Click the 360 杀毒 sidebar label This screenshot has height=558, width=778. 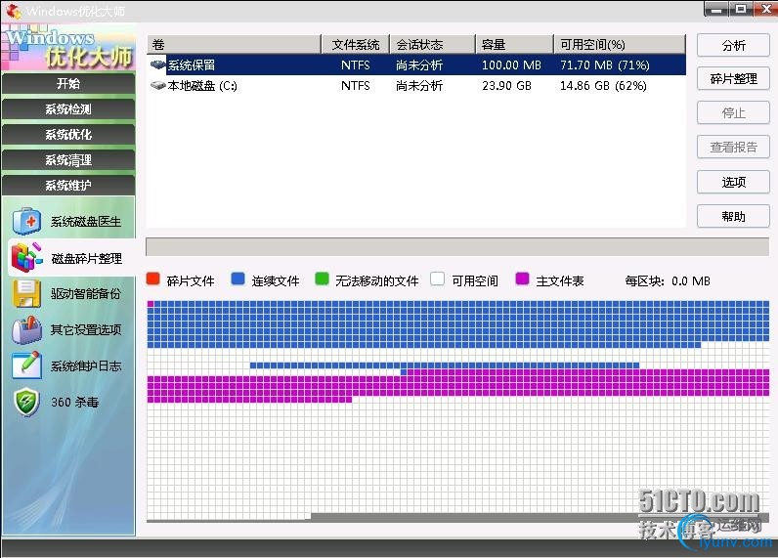click(75, 402)
